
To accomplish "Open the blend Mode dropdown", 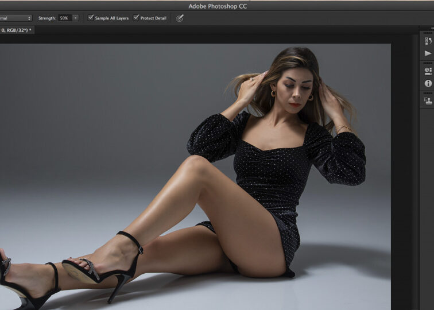I will [16, 18].
